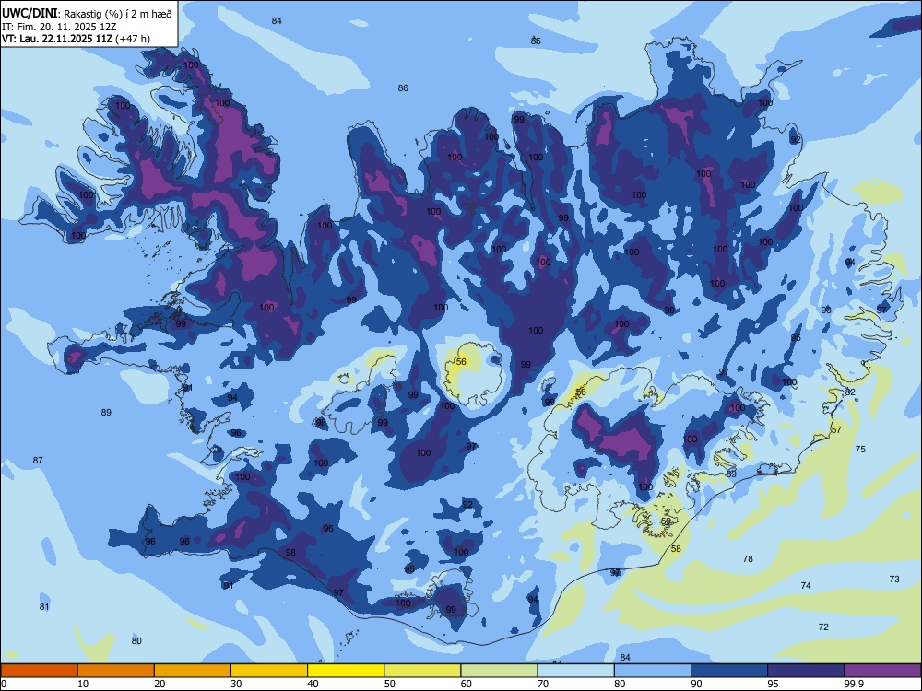
Task: Click the 95–99.9% dark indigo legend swatch
Action: tap(806, 671)
